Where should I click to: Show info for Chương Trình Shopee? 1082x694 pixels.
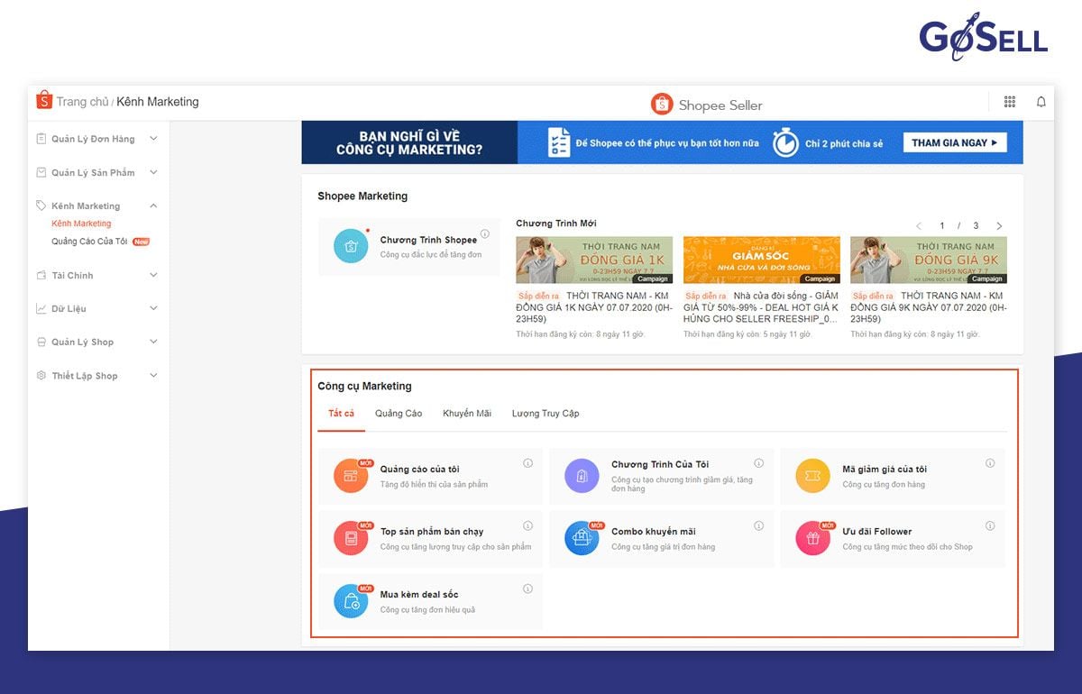click(x=485, y=234)
